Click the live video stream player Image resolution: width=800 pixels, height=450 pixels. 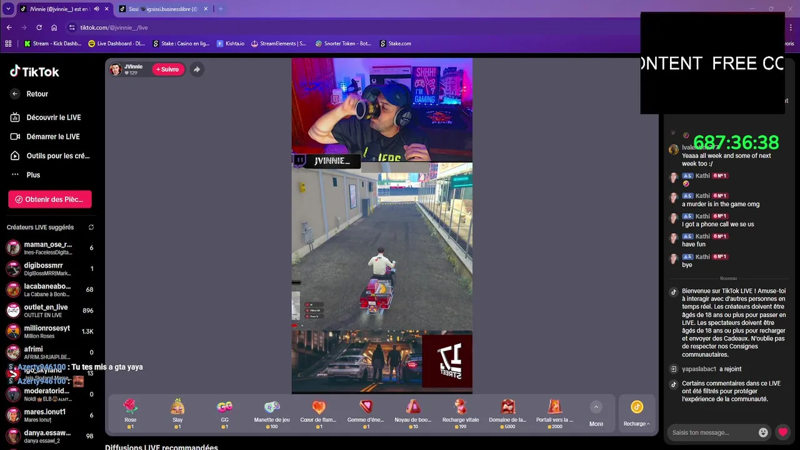tap(382, 226)
